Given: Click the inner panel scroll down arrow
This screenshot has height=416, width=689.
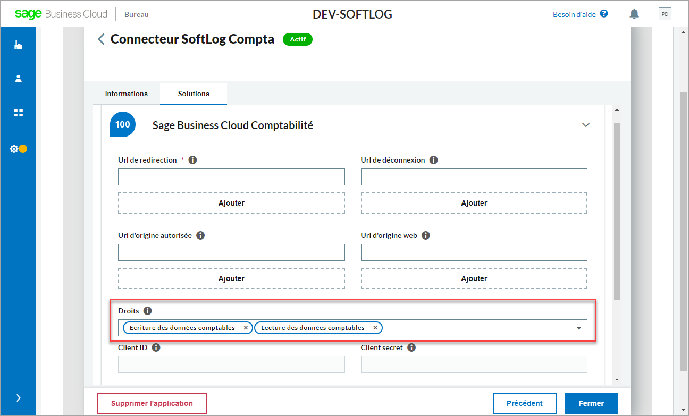Looking at the screenshot, I should [617, 379].
